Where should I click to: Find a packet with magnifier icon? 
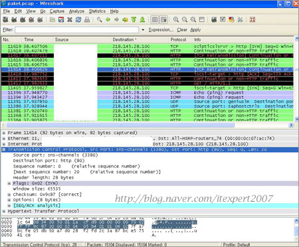coord(100,20)
